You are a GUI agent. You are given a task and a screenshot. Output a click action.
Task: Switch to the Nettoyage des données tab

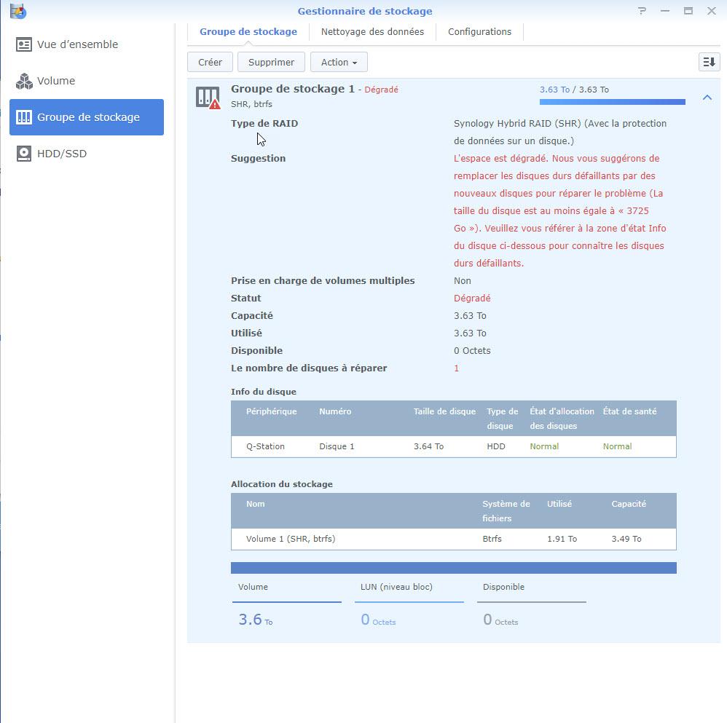(372, 31)
